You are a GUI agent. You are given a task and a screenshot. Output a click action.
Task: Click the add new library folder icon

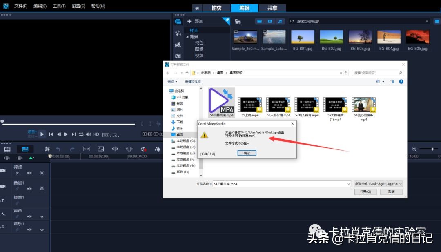coord(238,21)
